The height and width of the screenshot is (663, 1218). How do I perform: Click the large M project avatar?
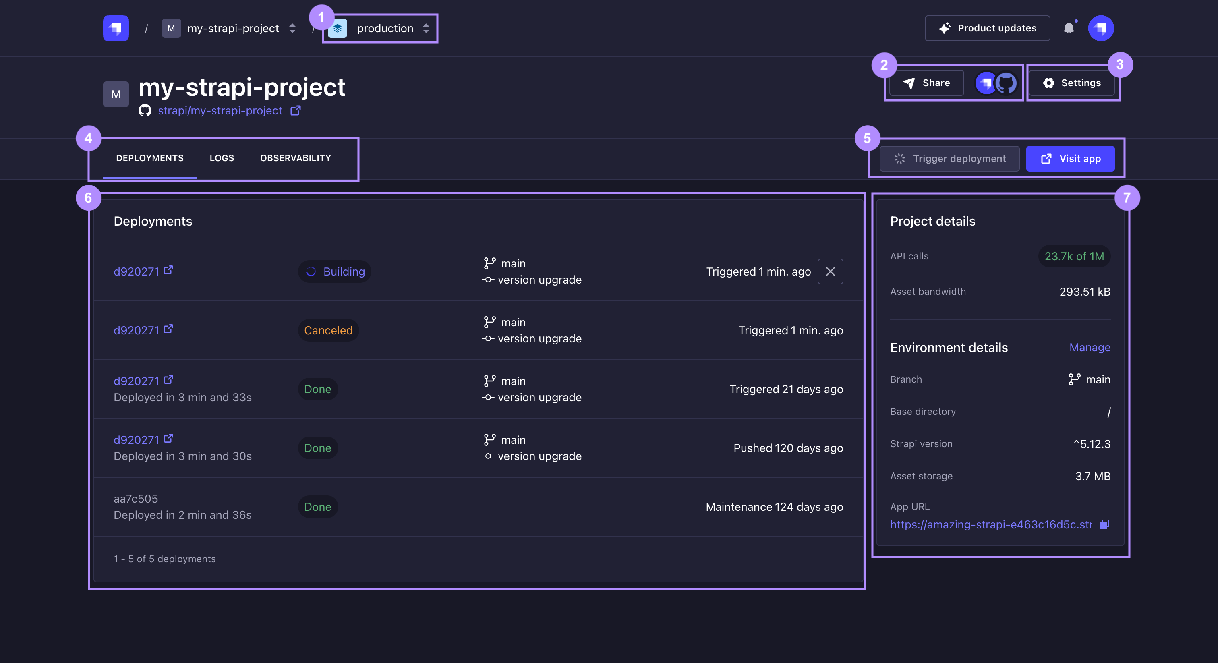116,94
